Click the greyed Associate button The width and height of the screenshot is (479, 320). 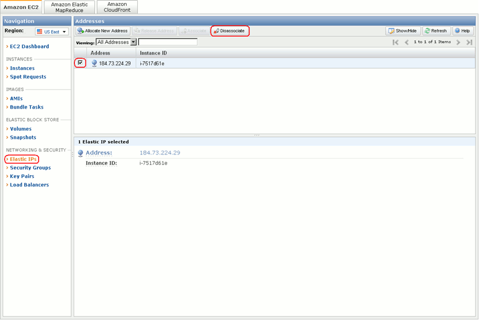tap(194, 31)
